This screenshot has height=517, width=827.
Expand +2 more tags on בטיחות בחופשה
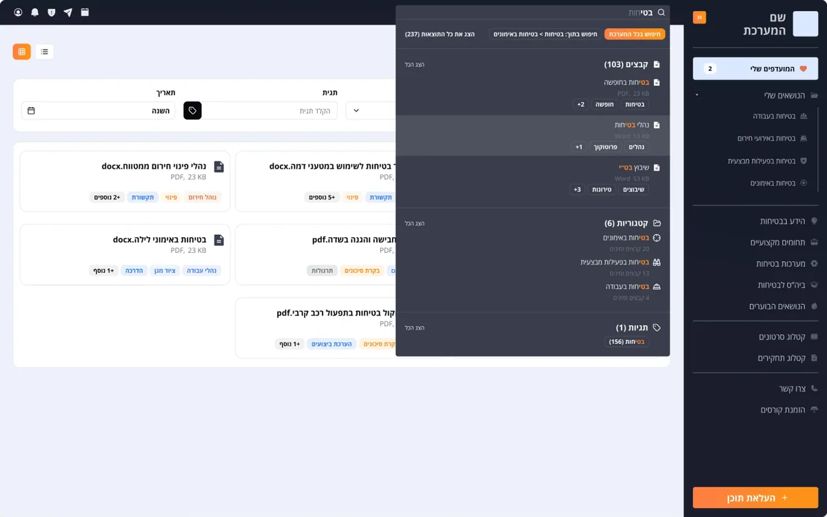(x=580, y=104)
